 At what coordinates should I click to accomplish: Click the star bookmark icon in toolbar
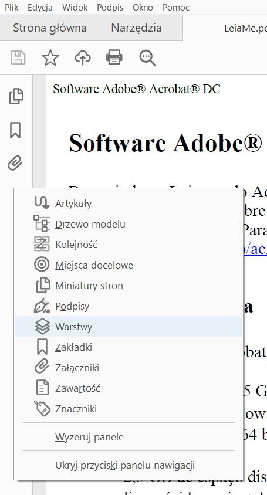(50, 58)
